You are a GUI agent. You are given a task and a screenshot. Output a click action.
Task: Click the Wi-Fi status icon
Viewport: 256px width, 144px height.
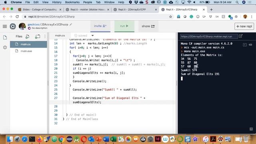[x=189, y=2]
